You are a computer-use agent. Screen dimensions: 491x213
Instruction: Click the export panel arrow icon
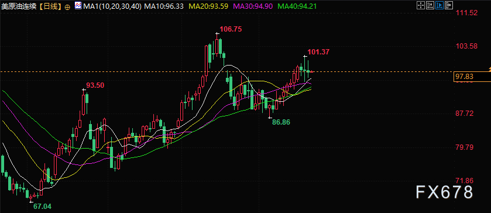click(449, 5)
